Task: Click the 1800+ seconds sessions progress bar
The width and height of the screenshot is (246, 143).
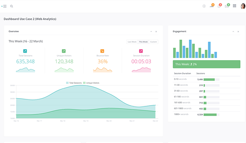Action: (211, 115)
